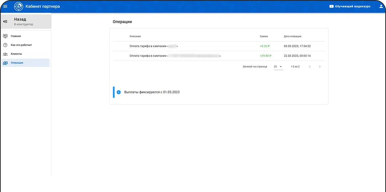Click the Описание column header
The image size is (386, 192).
click(x=135, y=36)
